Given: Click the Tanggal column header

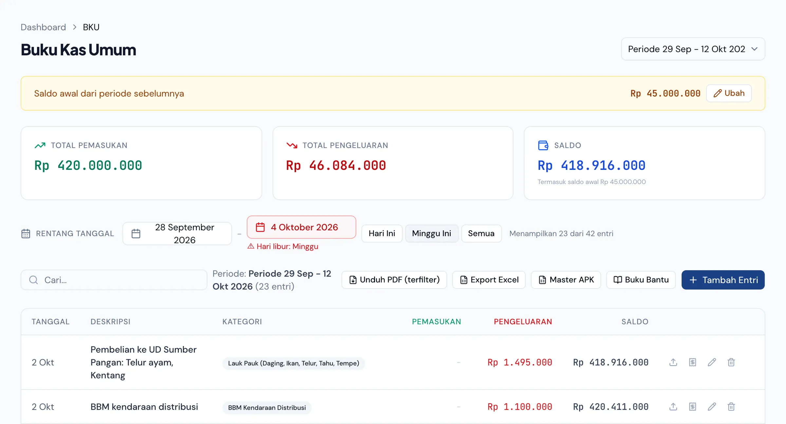Looking at the screenshot, I should click(x=50, y=322).
